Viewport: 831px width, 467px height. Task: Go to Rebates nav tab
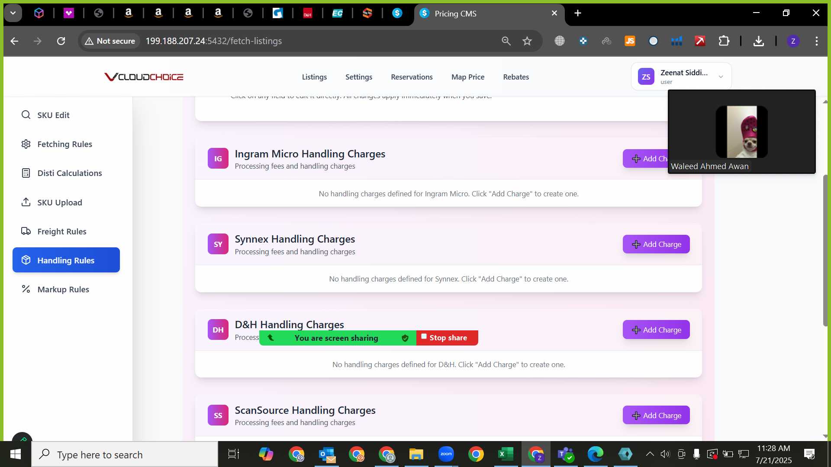(516, 77)
